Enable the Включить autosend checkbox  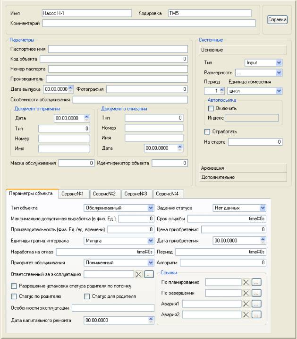point(211,108)
